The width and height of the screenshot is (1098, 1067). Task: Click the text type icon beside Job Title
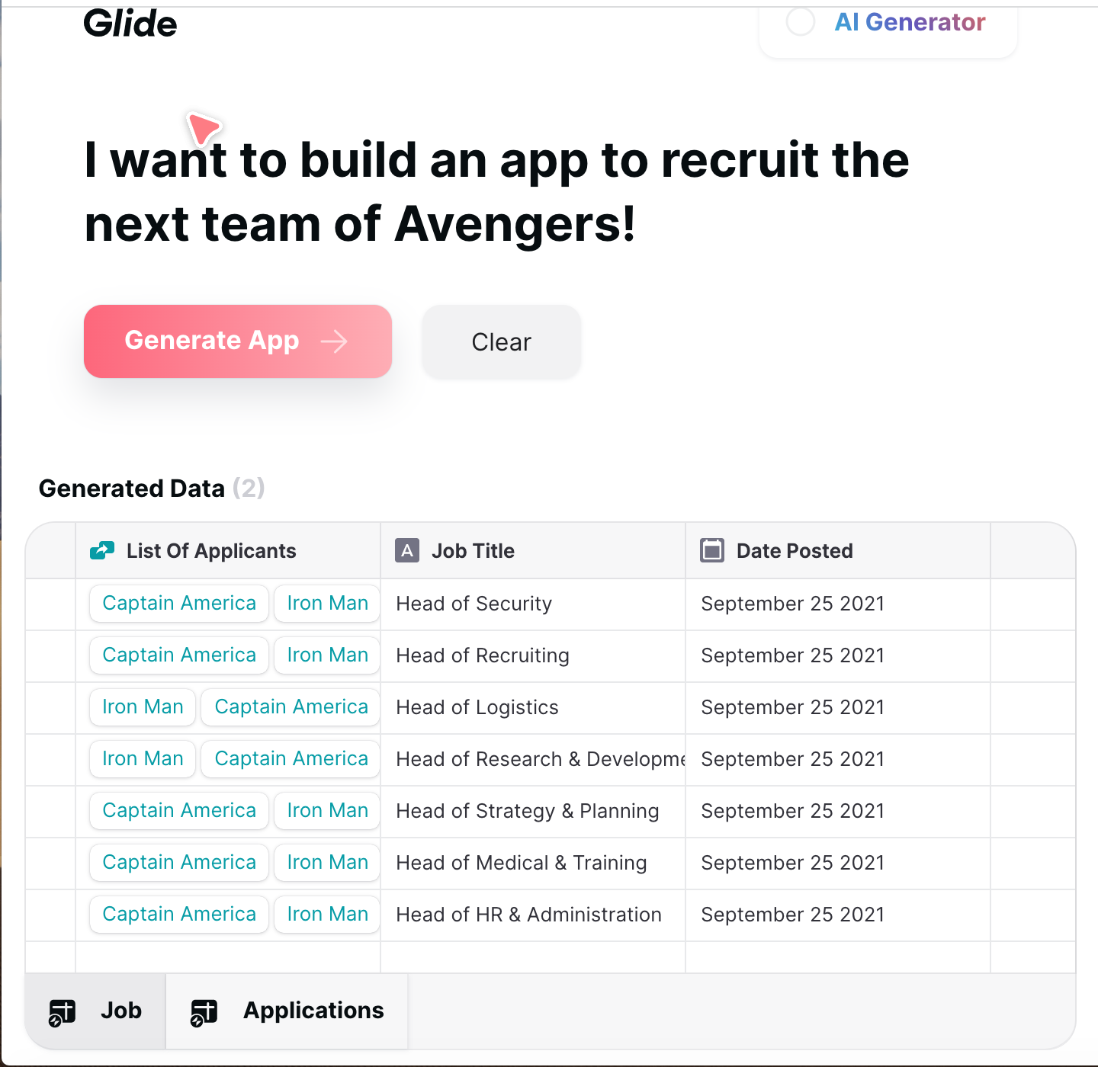(x=407, y=550)
